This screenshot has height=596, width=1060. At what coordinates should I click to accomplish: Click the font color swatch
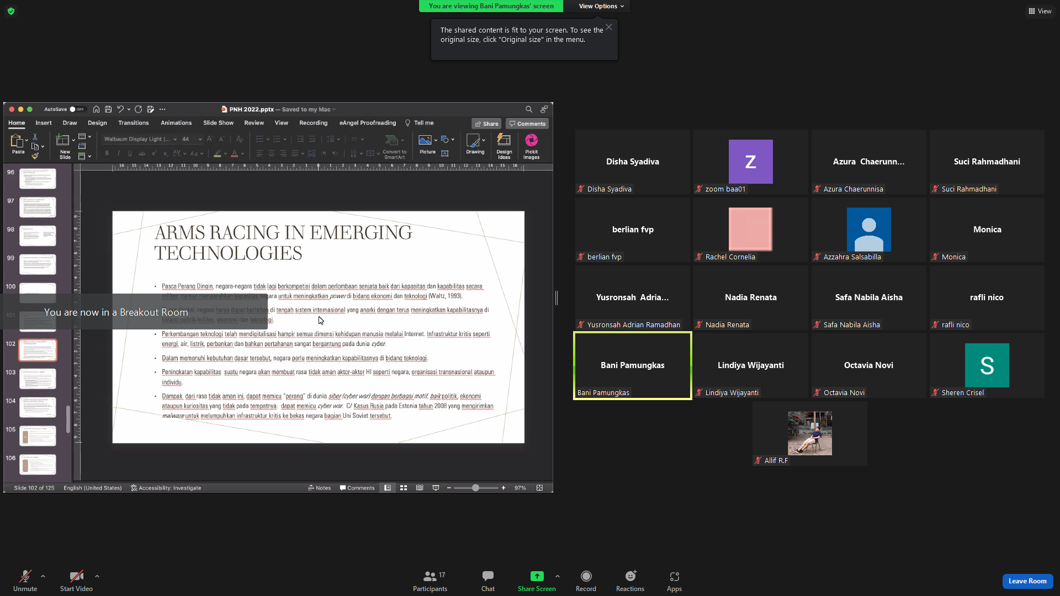tap(234, 154)
